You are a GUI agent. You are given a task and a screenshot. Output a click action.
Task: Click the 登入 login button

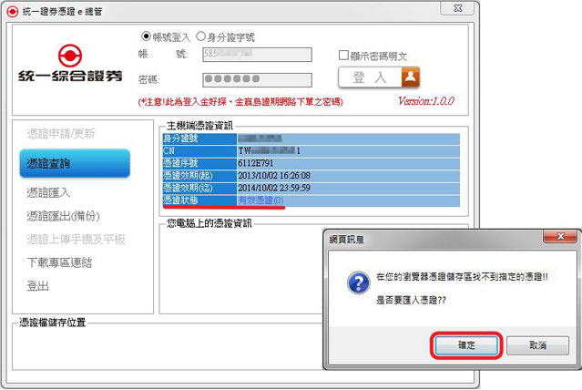(x=379, y=77)
